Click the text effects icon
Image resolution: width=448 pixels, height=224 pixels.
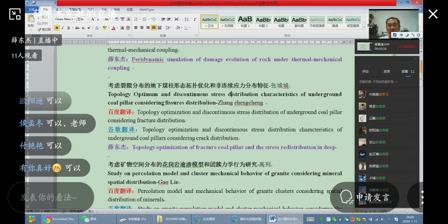[x=97, y=28]
